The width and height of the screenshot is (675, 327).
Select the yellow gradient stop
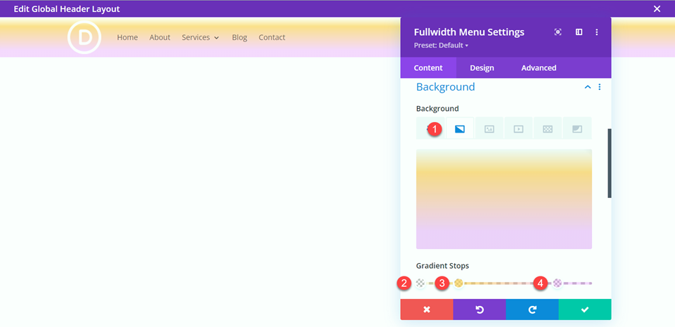[459, 283]
